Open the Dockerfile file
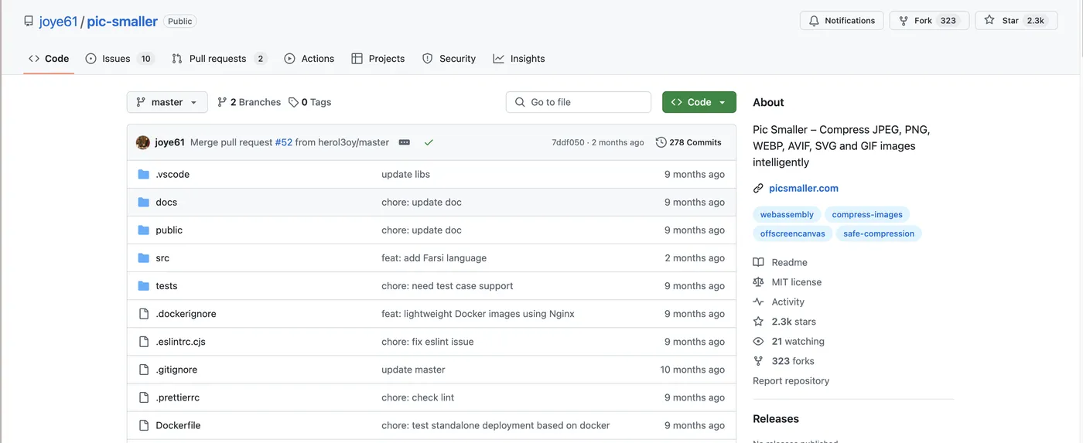The width and height of the screenshot is (1083, 443). [178, 425]
